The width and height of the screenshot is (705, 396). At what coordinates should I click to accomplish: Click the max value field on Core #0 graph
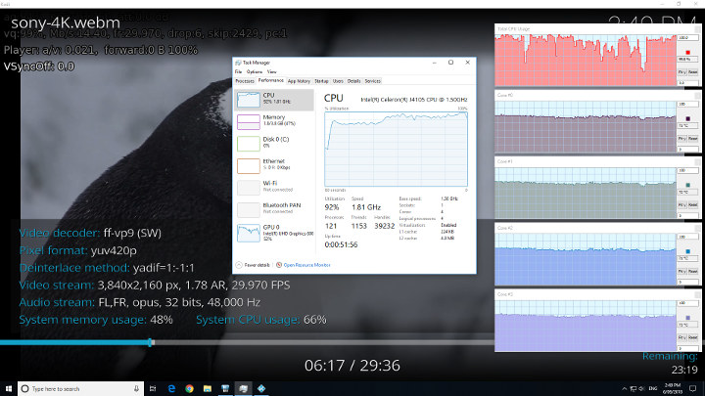point(688,105)
